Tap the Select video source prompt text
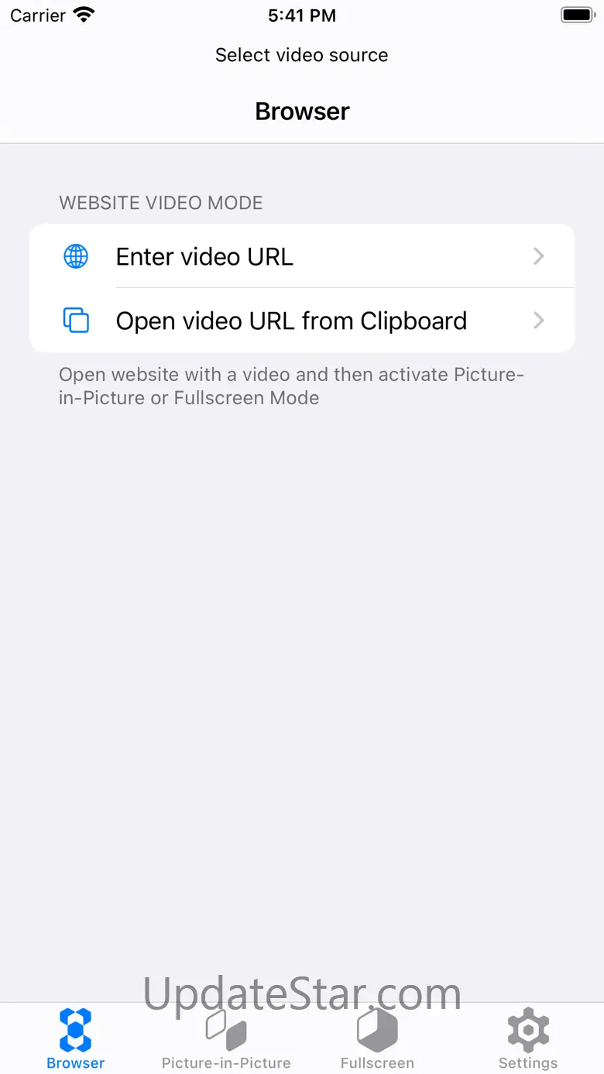Image resolution: width=604 pixels, height=1074 pixels. [302, 55]
